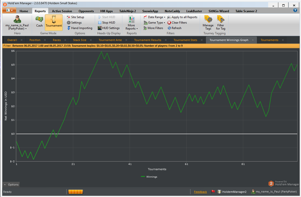
Task: Open the HM Apps tab
Action: pyautogui.click(x=106, y=11)
